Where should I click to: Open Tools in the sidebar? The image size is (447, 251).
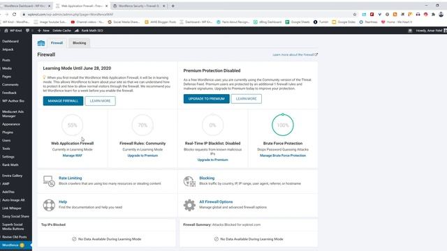click(x=6, y=149)
